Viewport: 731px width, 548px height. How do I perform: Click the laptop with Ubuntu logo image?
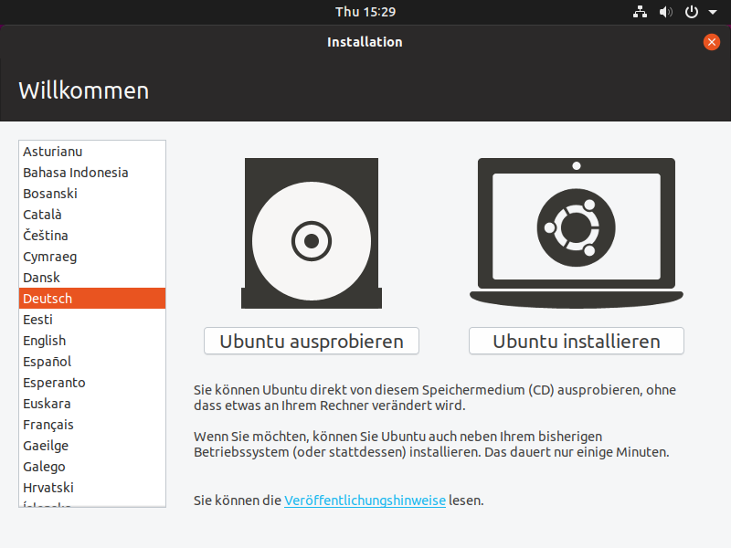pyautogui.click(x=577, y=233)
